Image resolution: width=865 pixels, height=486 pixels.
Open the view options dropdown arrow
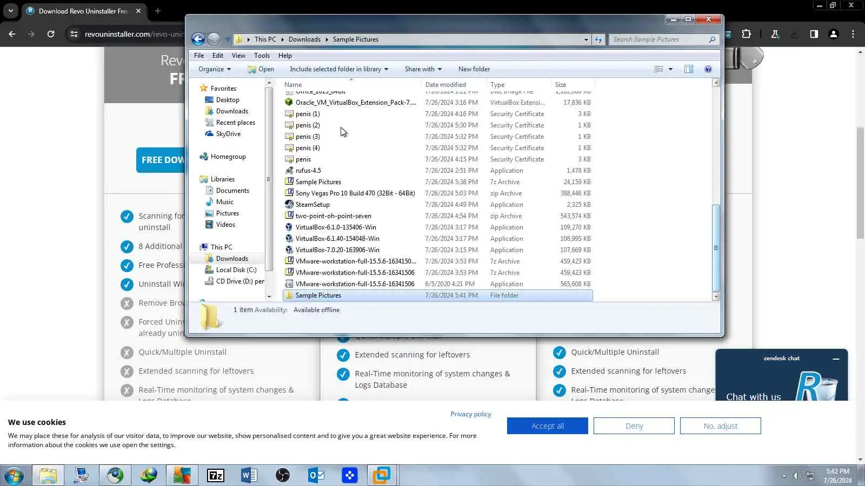pos(670,69)
